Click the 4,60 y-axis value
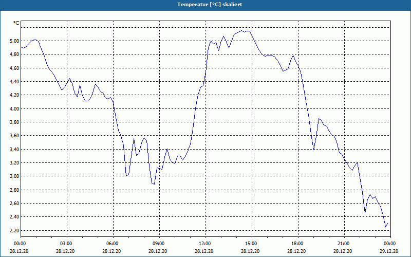411x257 pixels. [14, 68]
